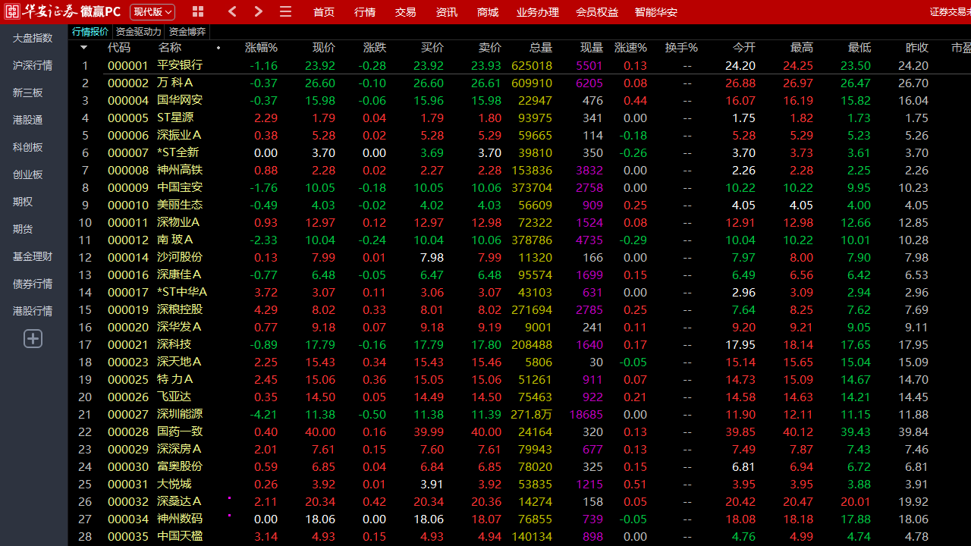The image size is (971, 546).
Task: Sort by 最高 column header
Action: point(801,48)
